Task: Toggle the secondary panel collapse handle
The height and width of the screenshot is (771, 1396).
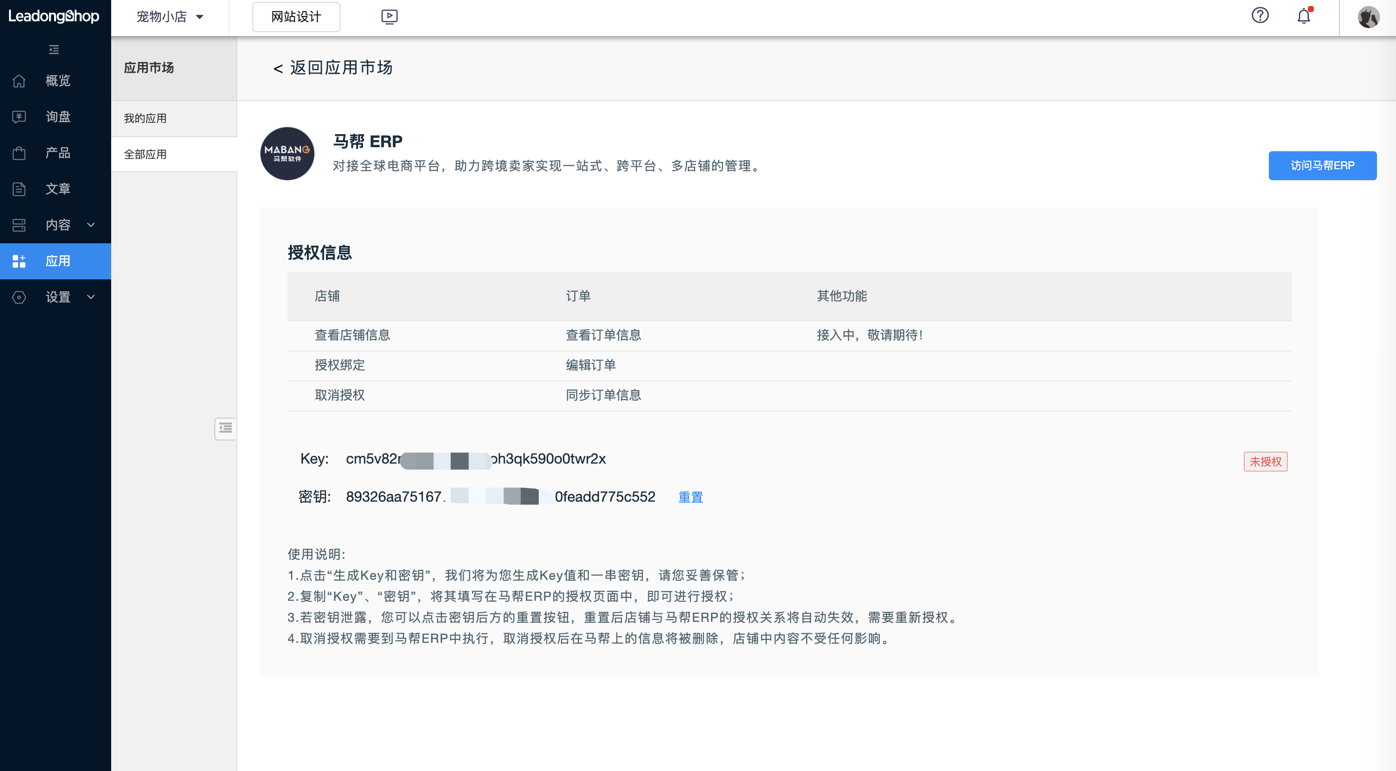Action: point(225,429)
